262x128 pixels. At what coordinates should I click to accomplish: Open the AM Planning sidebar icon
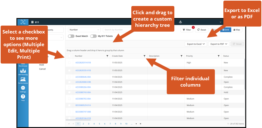[x=23, y=71]
